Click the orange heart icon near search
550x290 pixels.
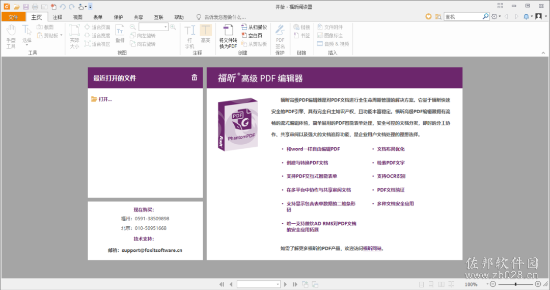pos(428,16)
